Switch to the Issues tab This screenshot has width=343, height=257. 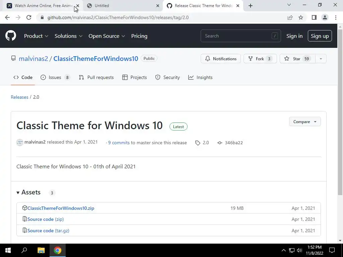[x=55, y=77]
